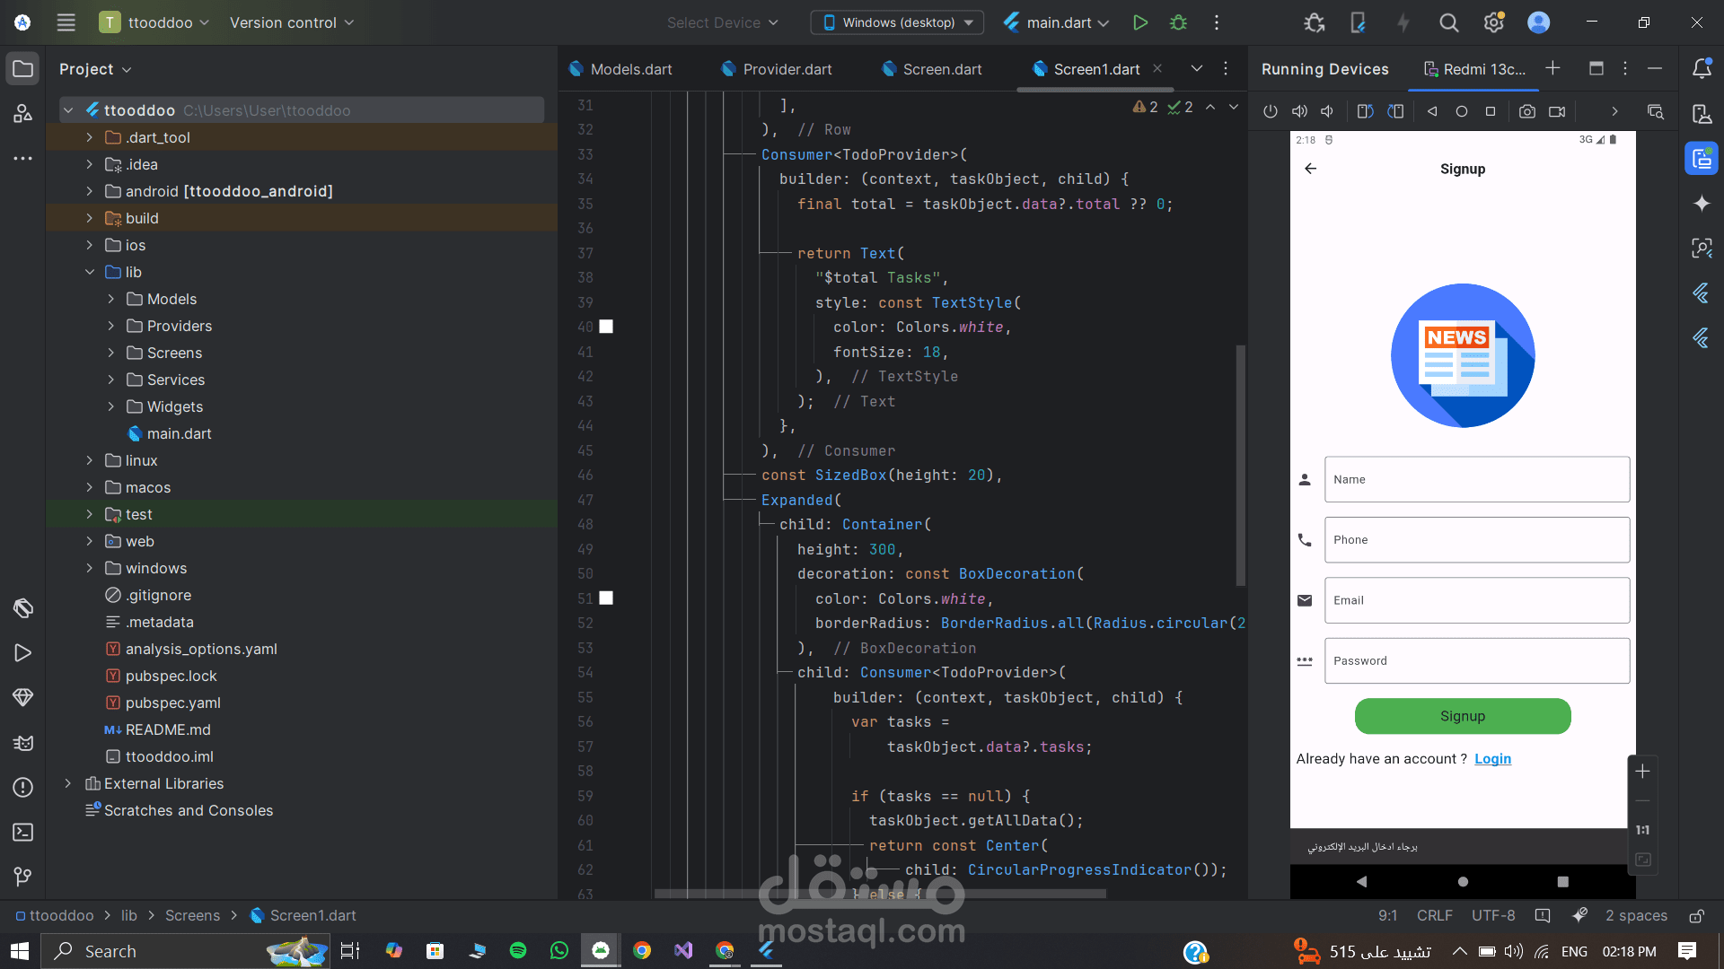Image resolution: width=1724 pixels, height=969 pixels.
Task: Toggle emulator power with the power icon
Action: pos(1270,110)
